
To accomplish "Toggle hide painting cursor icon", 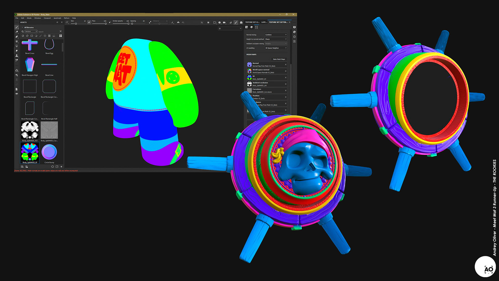I will (x=202, y=22).
